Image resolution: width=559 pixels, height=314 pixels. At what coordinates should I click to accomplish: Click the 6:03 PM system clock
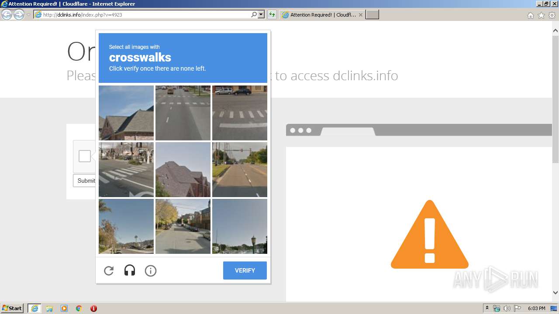click(536, 308)
